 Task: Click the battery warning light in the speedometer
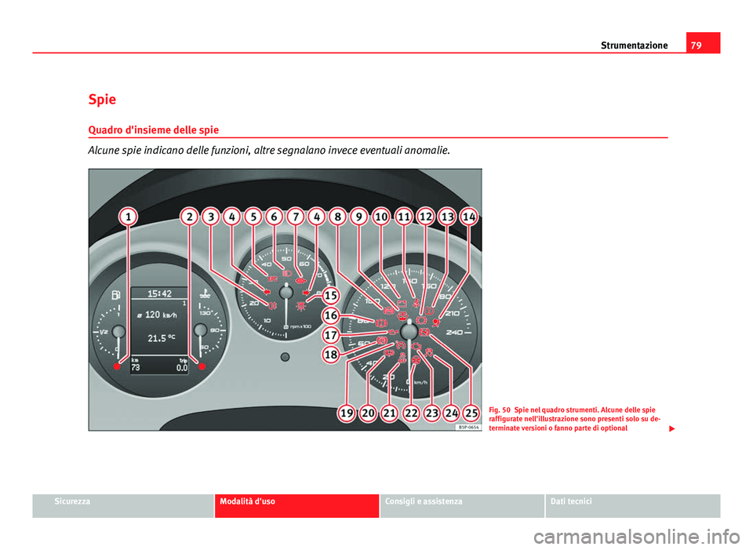[402, 304]
